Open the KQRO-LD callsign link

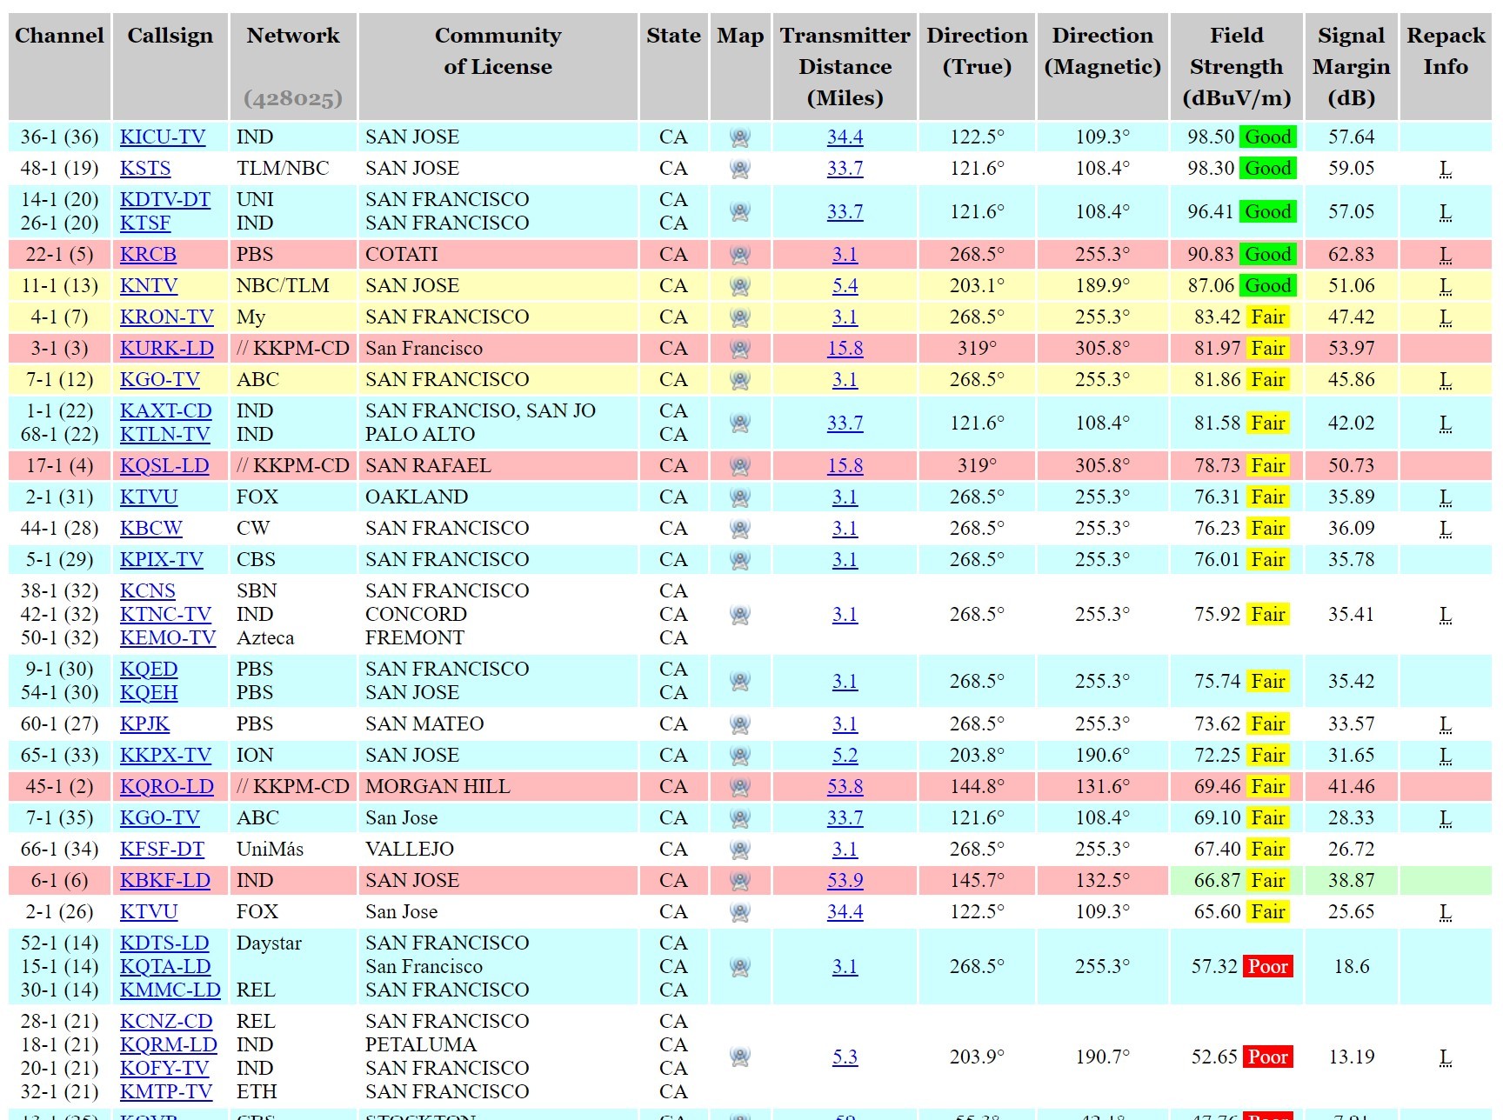click(x=167, y=787)
